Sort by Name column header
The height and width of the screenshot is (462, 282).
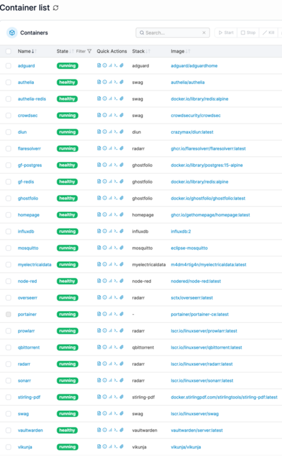tap(27, 51)
